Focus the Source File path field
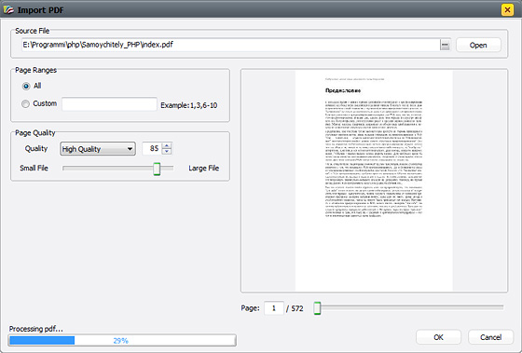522x353 pixels. [231, 45]
